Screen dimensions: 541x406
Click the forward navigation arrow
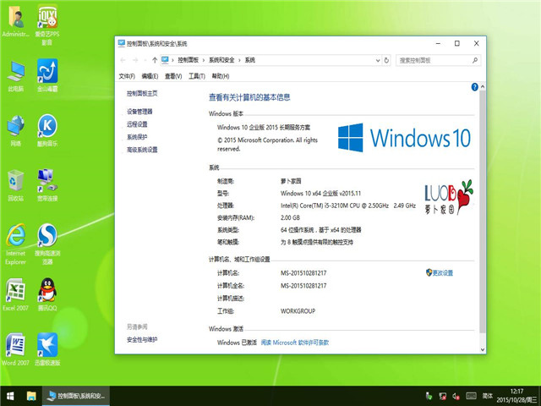(135, 60)
